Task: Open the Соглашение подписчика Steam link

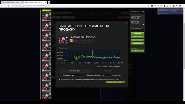Action: [84, 80]
